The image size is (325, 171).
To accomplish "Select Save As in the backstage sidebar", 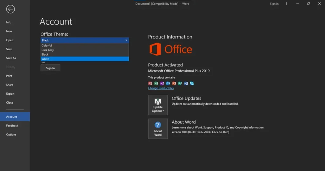I will [x=15, y=58].
